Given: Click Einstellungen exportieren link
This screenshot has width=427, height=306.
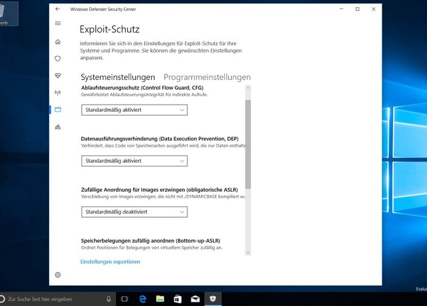Looking at the screenshot, I should (110, 262).
